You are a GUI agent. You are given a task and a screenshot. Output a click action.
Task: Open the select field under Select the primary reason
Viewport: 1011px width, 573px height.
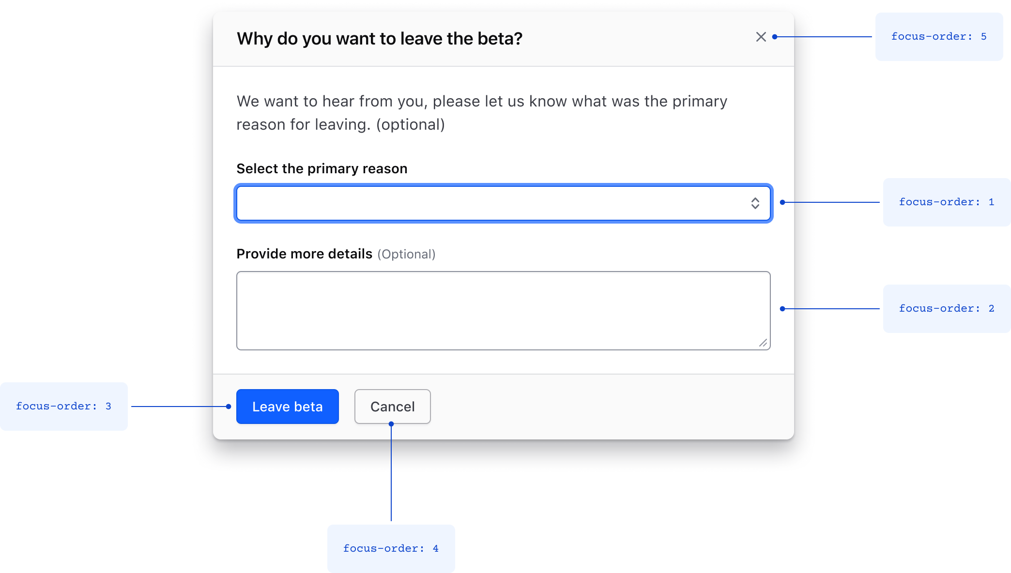click(504, 203)
